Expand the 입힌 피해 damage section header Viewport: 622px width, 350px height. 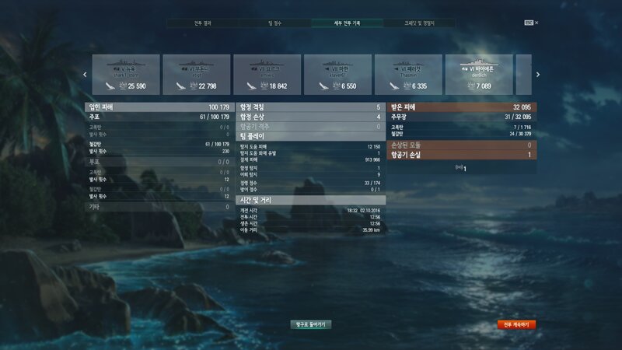tap(159, 107)
